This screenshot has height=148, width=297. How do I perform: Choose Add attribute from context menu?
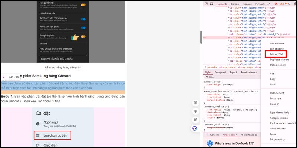click(277, 43)
